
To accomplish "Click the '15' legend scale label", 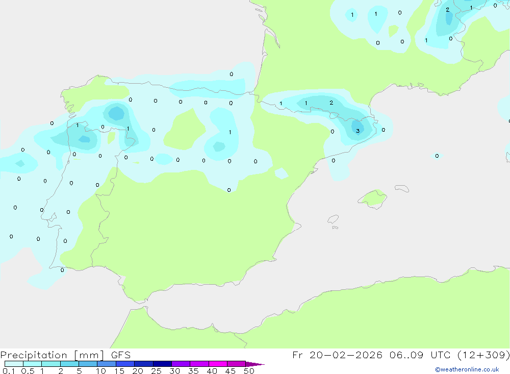I will [x=119, y=371].
